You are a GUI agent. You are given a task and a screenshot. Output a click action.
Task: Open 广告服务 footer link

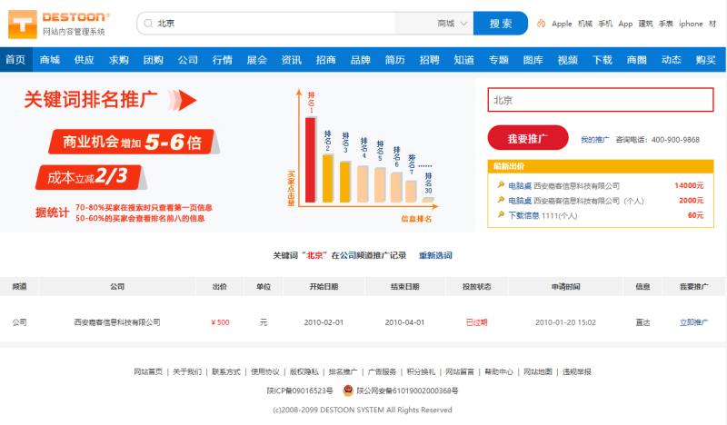click(x=382, y=371)
